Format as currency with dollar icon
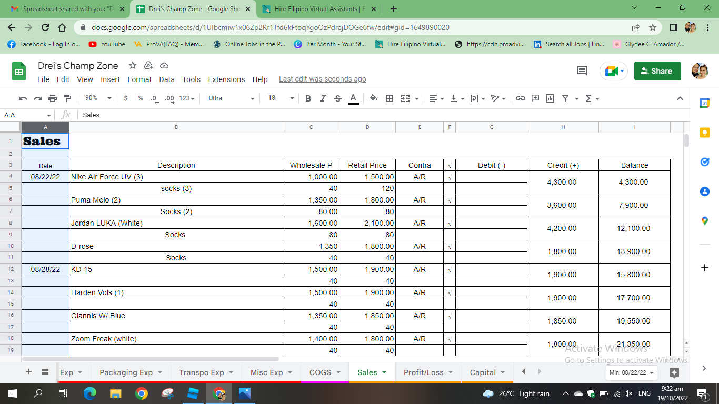 tap(125, 98)
